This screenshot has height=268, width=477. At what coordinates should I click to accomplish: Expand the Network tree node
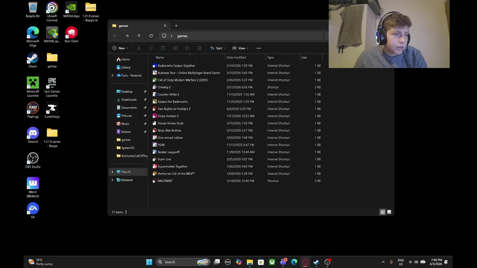[x=112, y=180]
